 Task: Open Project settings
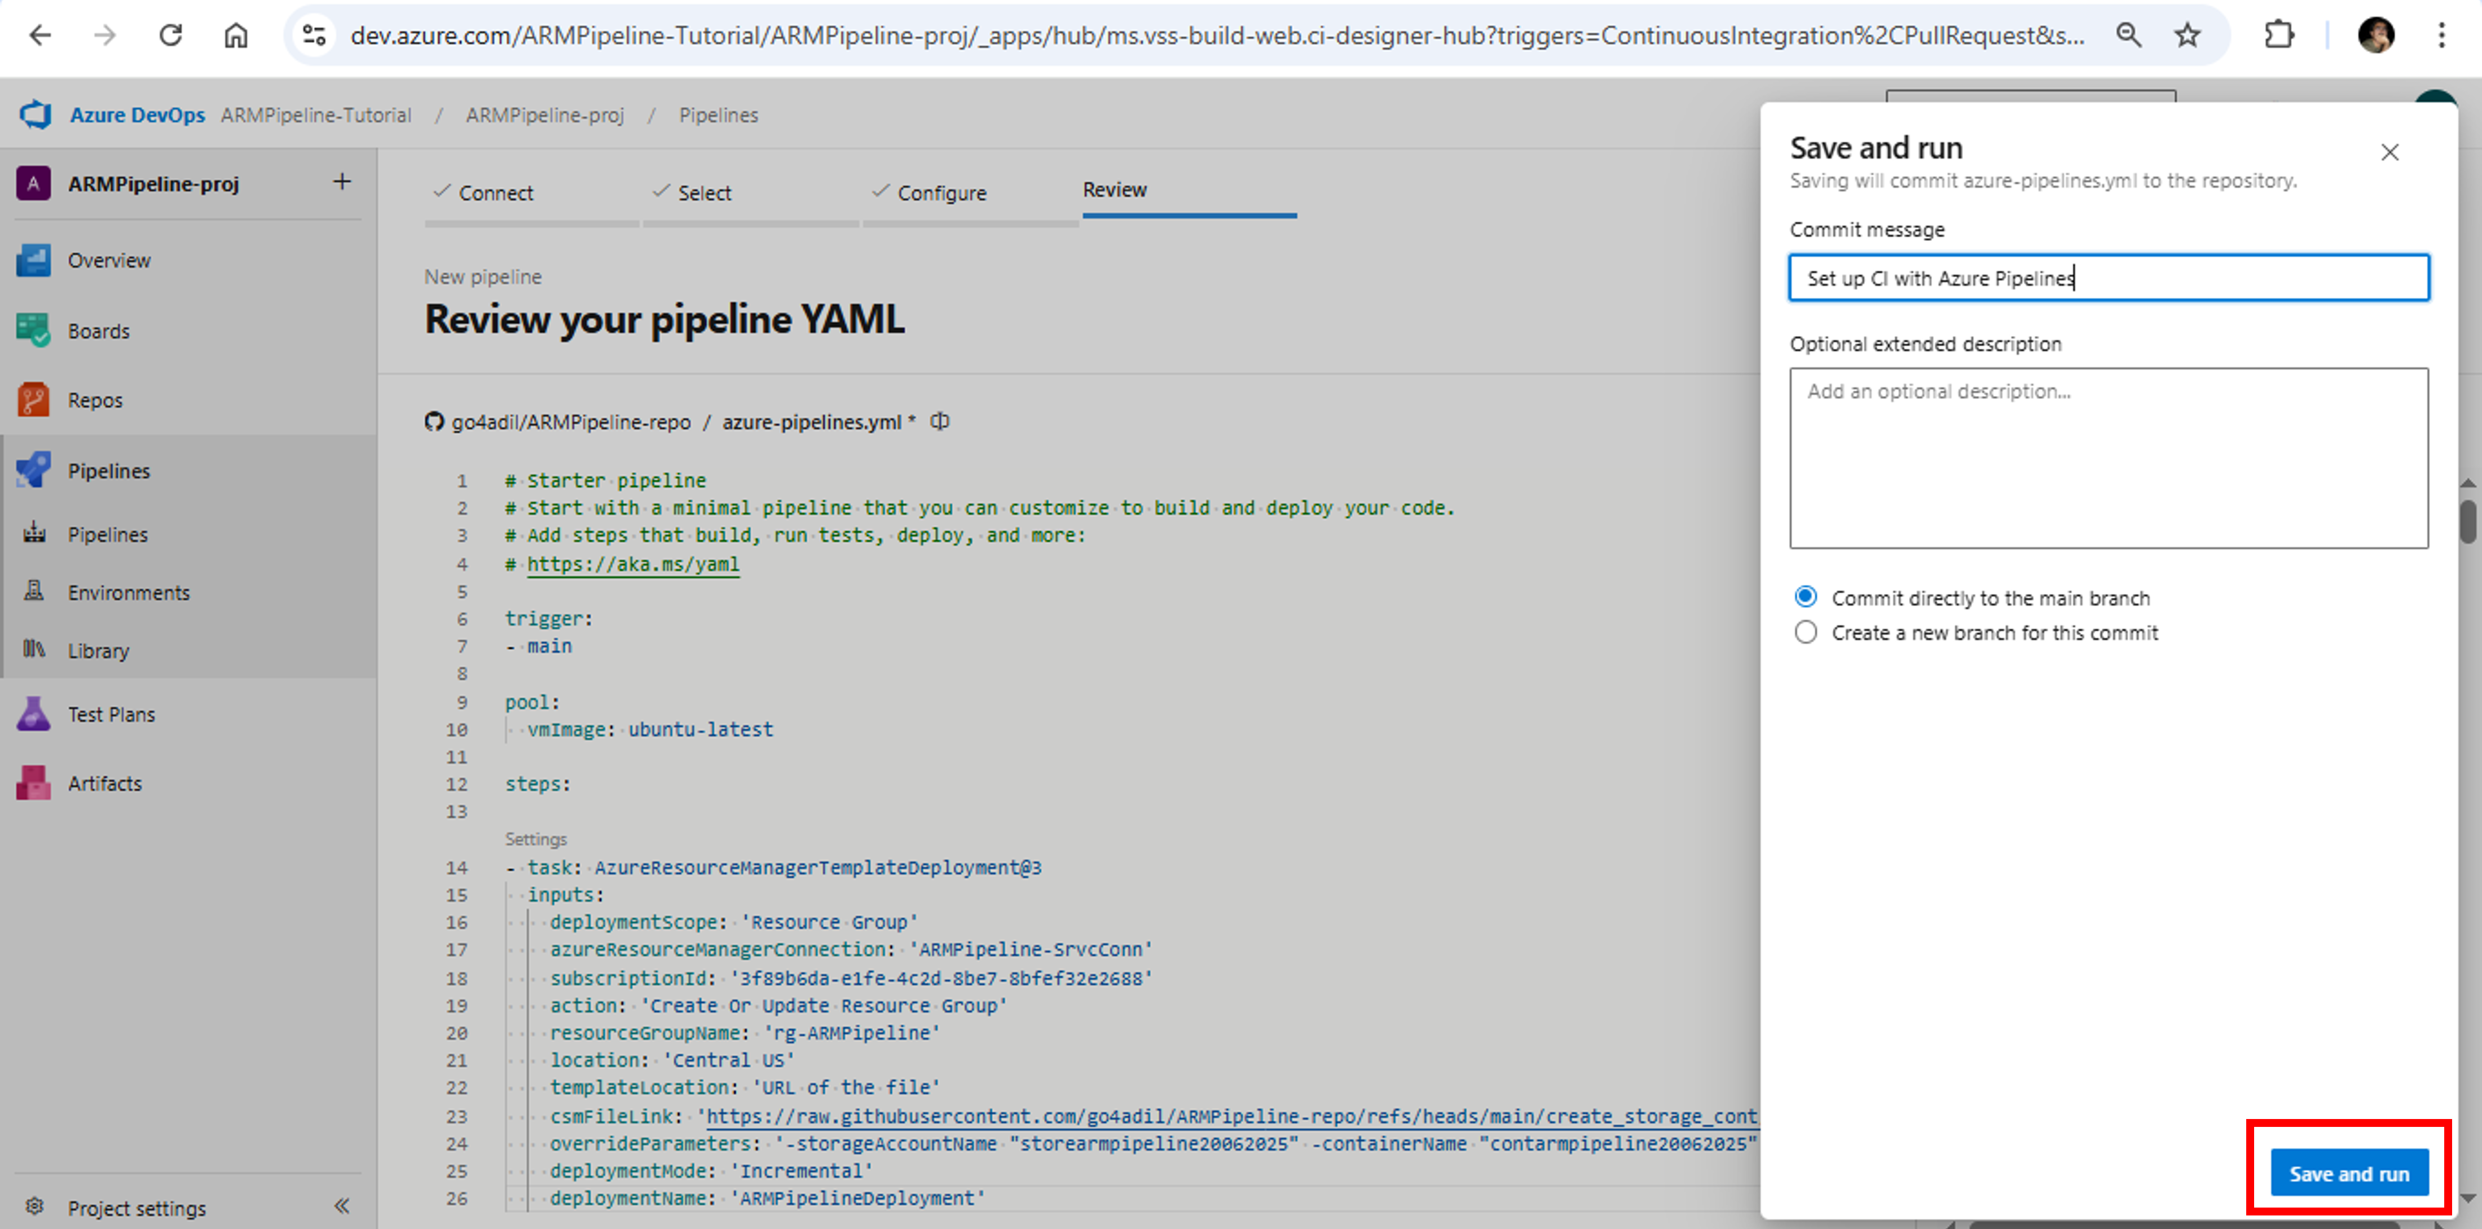tap(136, 1207)
